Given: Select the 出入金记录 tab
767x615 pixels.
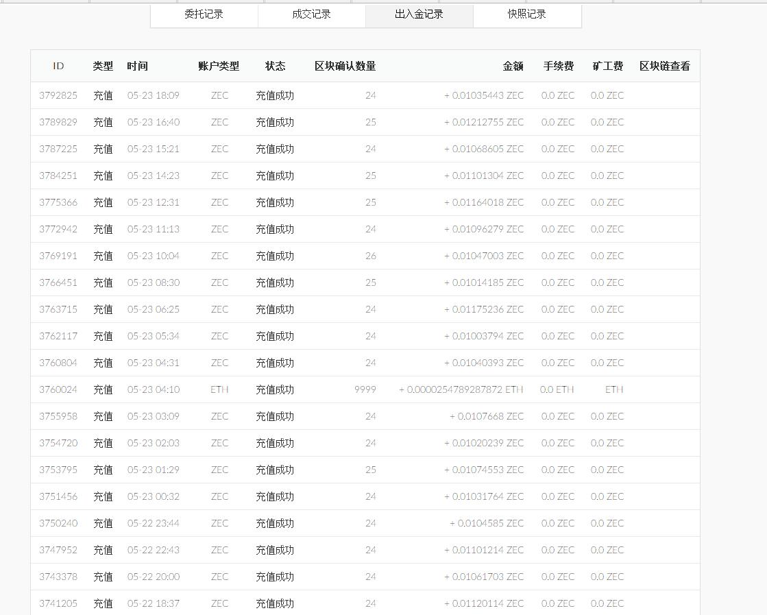Looking at the screenshot, I should (419, 15).
